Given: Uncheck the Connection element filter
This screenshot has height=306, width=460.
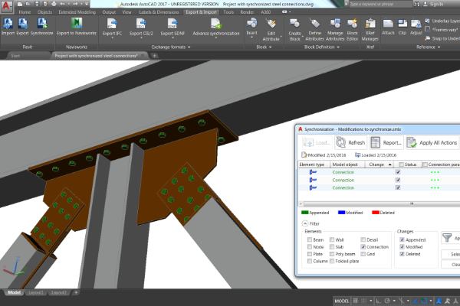Looking at the screenshot, I should [363, 247].
